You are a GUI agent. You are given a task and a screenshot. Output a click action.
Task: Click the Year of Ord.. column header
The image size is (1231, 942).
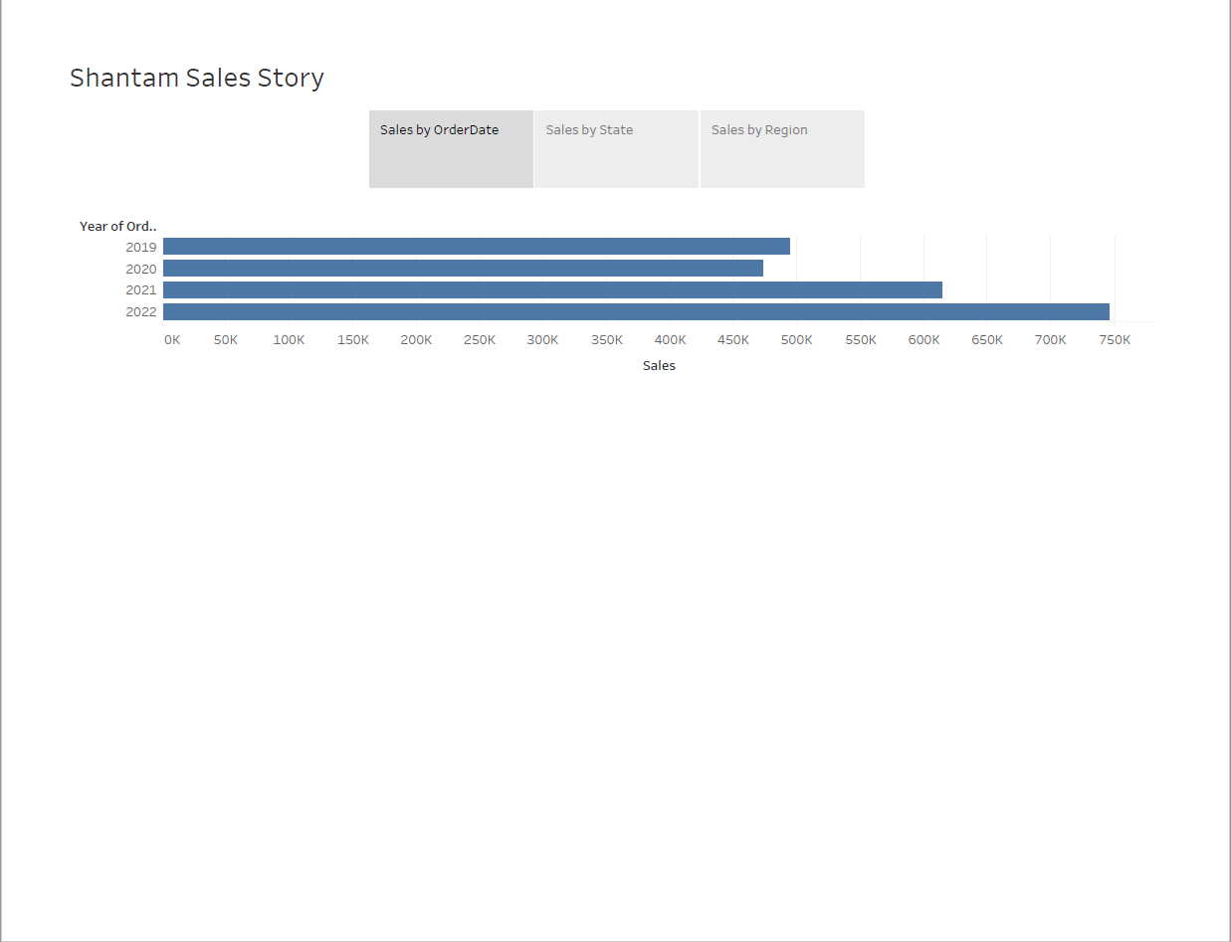pos(117,226)
